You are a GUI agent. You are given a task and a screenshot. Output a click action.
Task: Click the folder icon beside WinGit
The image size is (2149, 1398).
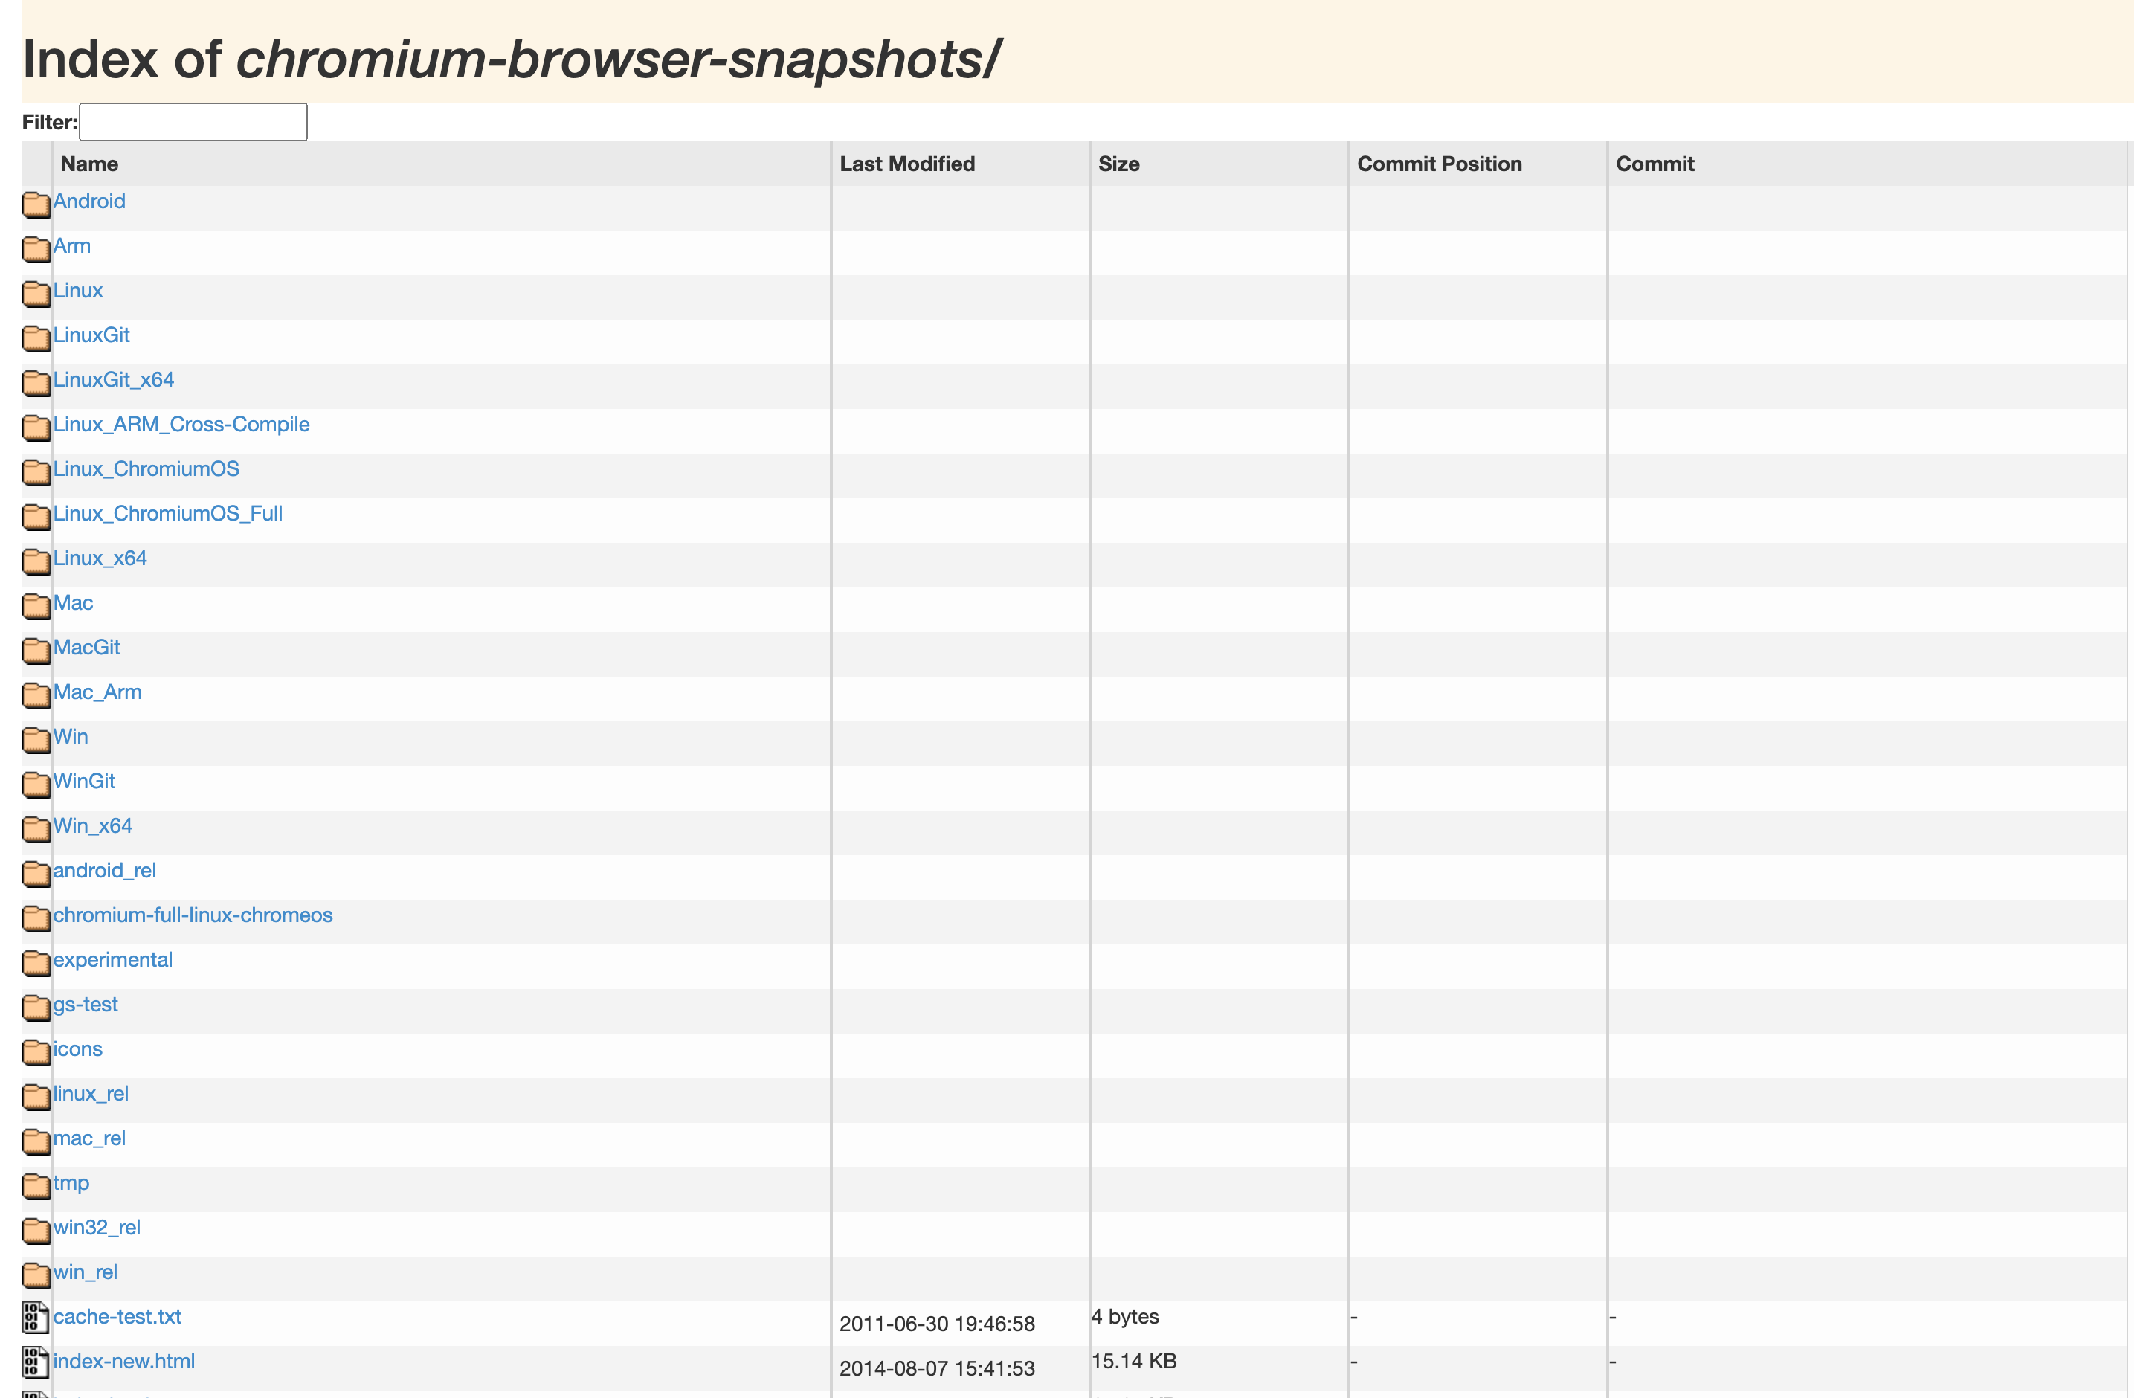(36, 784)
